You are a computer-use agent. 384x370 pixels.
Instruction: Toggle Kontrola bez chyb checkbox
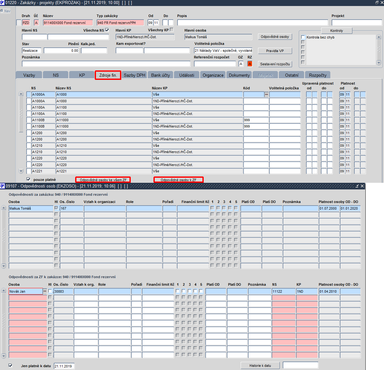click(x=303, y=37)
